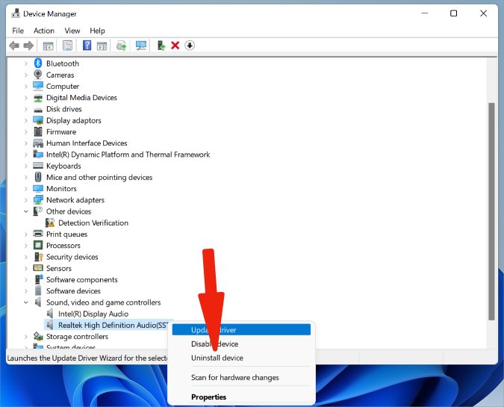Select the Firmware label
This screenshot has height=407, width=504.
point(61,131)
